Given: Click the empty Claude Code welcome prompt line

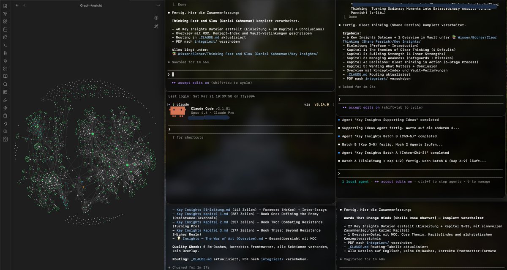Looking at the screenshot, I should [250, 129].
